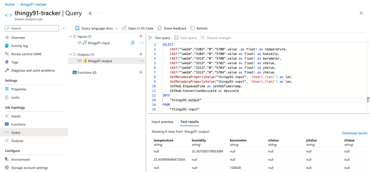The image size is (370, 172).
Task: Click the editor line with IoTHub.EnqueuedTime
Action: coord(206,86)
